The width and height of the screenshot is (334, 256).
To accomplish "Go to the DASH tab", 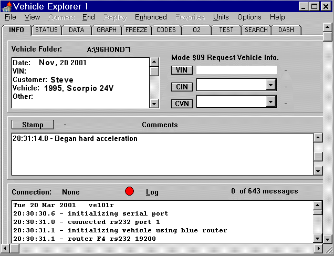I will point(286,30).
